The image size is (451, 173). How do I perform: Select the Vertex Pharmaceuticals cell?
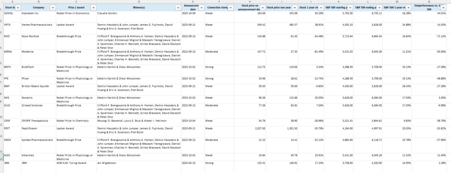pyautogui.click(x=39, y=29)
